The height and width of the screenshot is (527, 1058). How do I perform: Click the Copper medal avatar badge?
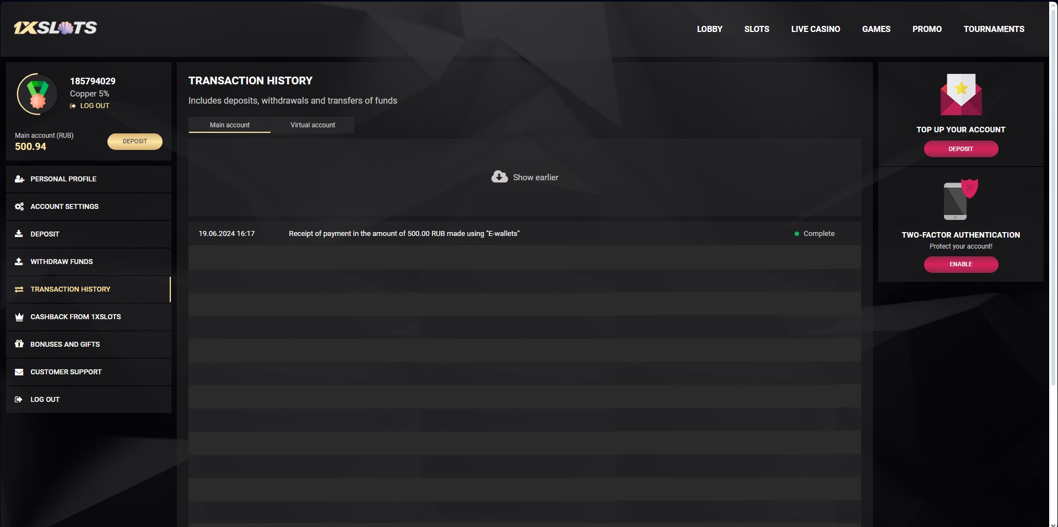coord(37,94)
